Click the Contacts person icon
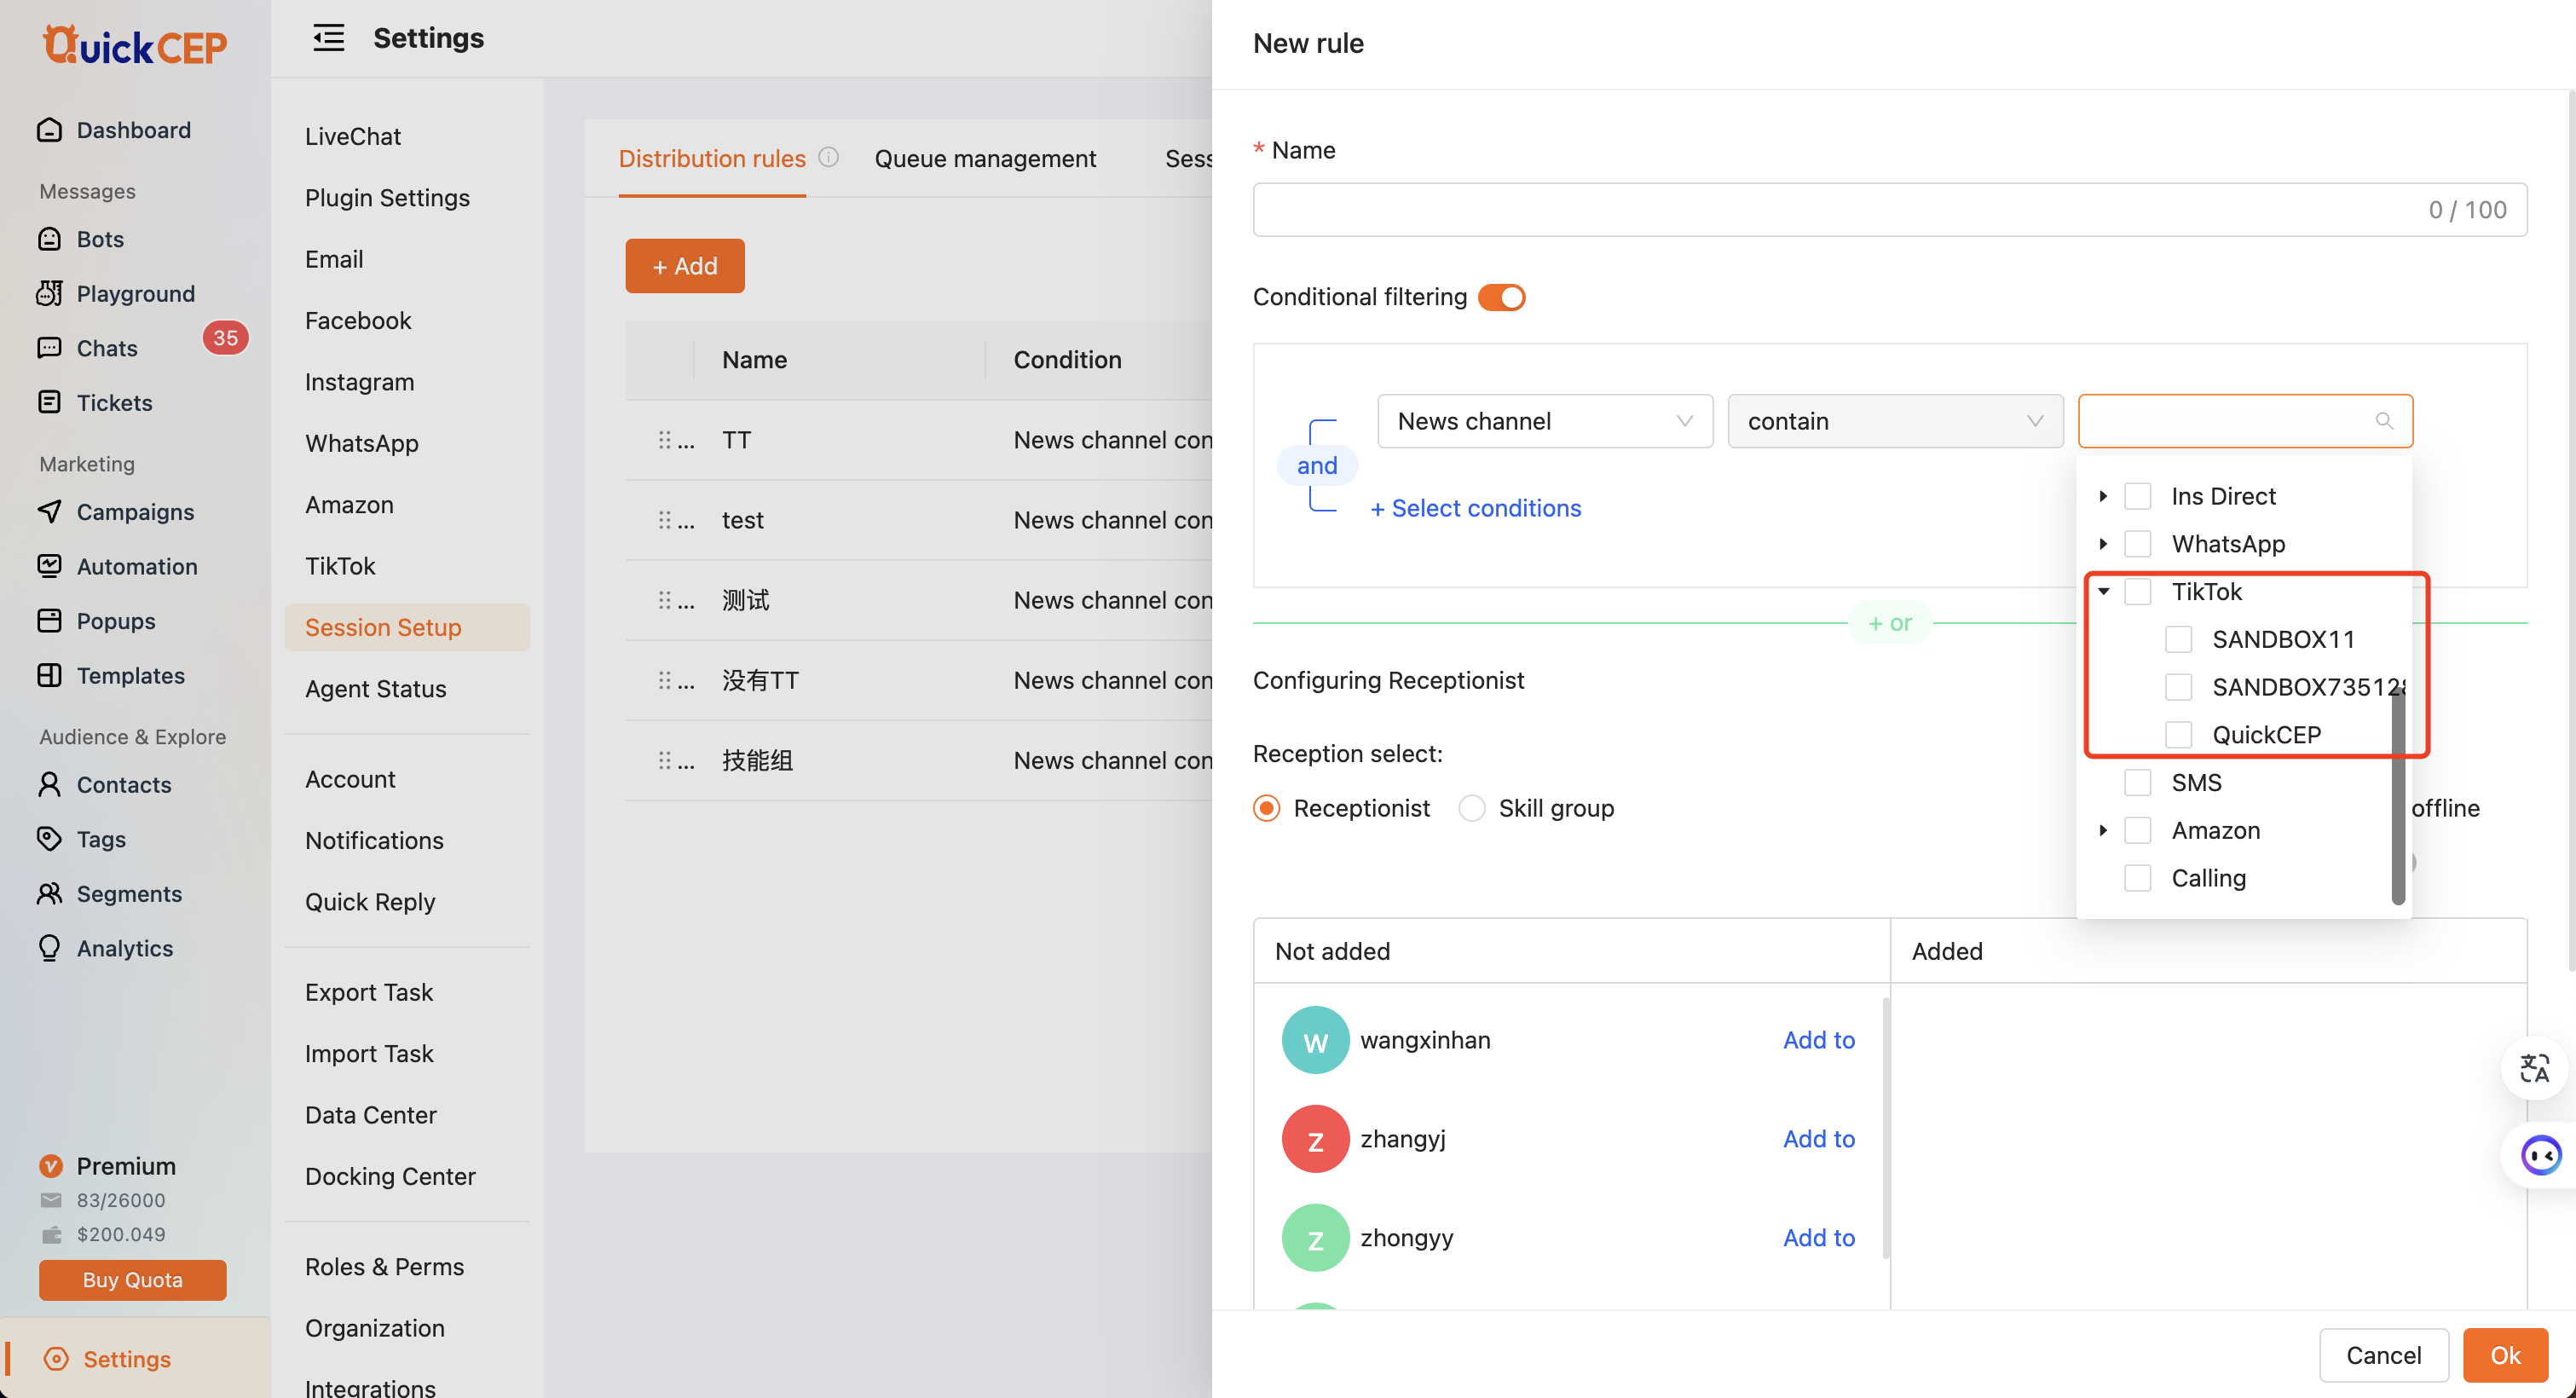 [x=49, y=784]
